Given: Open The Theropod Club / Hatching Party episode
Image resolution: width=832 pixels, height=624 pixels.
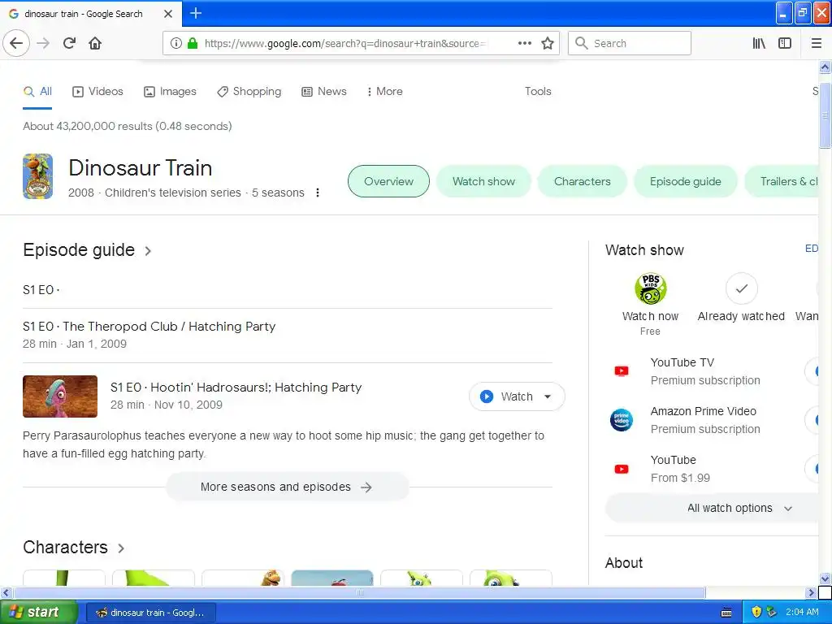Looking at the screenshot, I should tap(149, 327).
